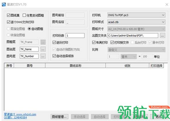The width and height of the screenshot is (170, 121).
Task: Browse for the 图号层 layer
Action: point(43,56)
